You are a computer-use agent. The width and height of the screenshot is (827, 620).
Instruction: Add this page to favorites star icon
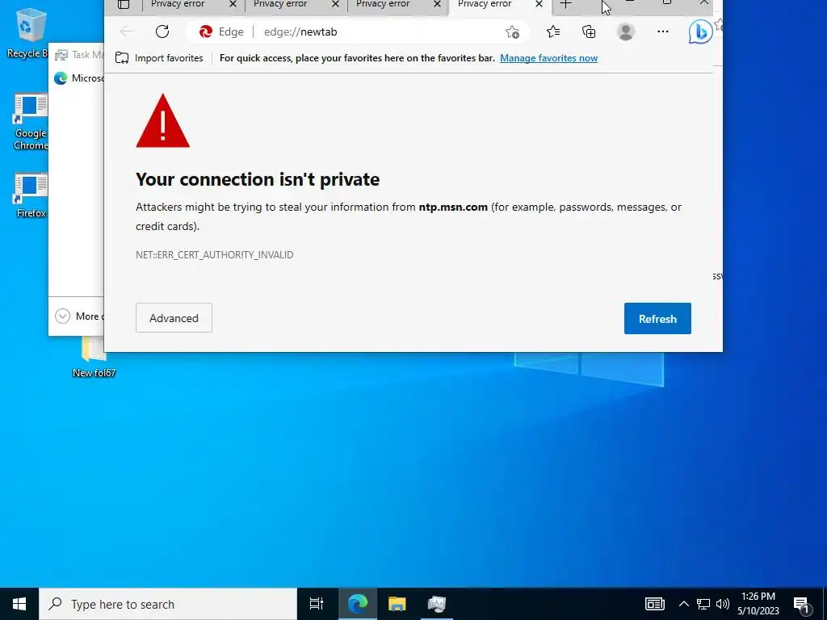(512, 32)
